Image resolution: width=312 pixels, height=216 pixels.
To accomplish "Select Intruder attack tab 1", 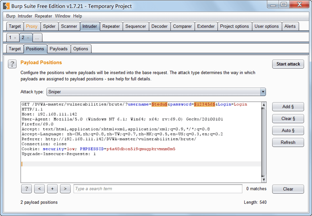I will 10,38.
